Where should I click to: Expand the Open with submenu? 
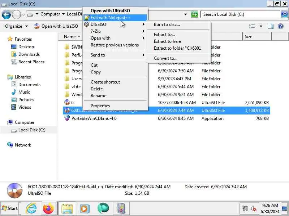tap(115, 38)
